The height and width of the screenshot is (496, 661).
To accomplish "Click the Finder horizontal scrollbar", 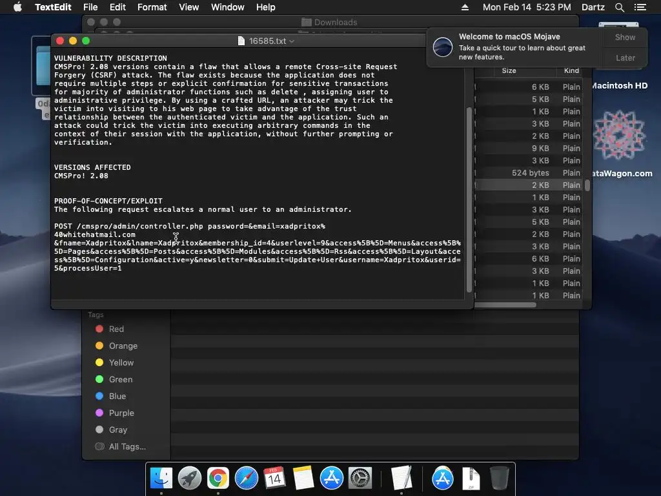I will [x=505, y=305].
